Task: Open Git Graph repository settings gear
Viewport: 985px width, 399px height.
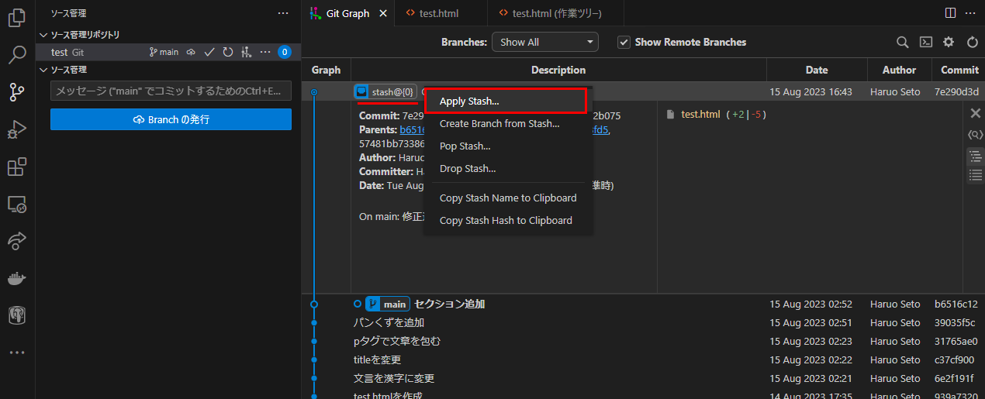Action: (949, 42)
